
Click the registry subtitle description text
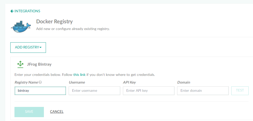tap(73, 29)
